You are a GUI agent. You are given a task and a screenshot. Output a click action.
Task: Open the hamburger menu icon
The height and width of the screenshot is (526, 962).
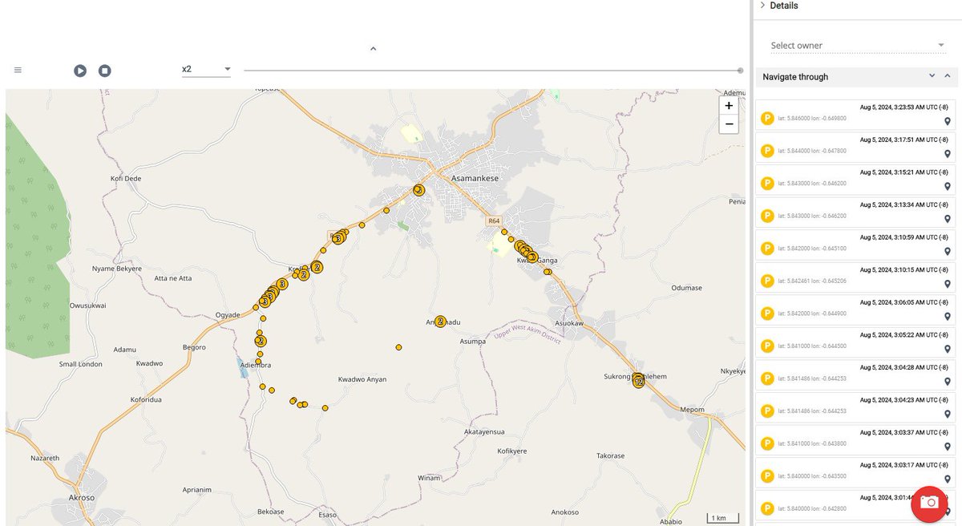[x=18, y=71]
